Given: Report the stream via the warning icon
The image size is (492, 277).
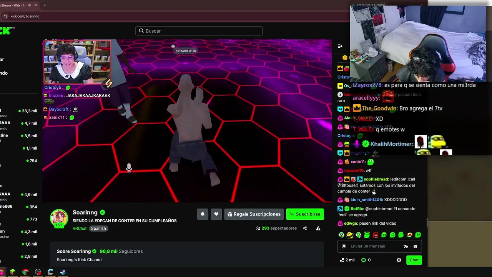Looking at the screenshot, I should pos(318,228).
